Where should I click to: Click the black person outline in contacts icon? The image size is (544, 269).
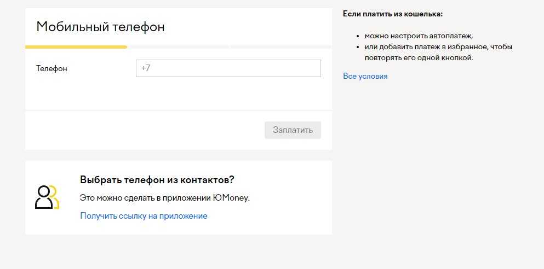pyautogui.click(x=43, y=198)
